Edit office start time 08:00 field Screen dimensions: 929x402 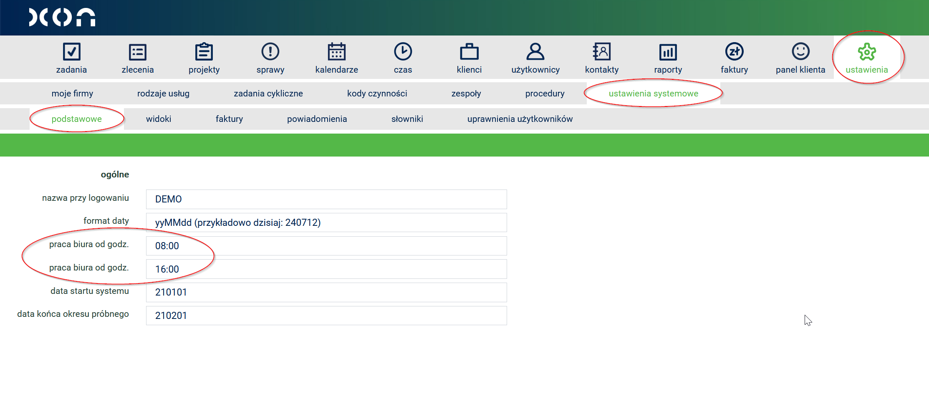click(326, 246)
